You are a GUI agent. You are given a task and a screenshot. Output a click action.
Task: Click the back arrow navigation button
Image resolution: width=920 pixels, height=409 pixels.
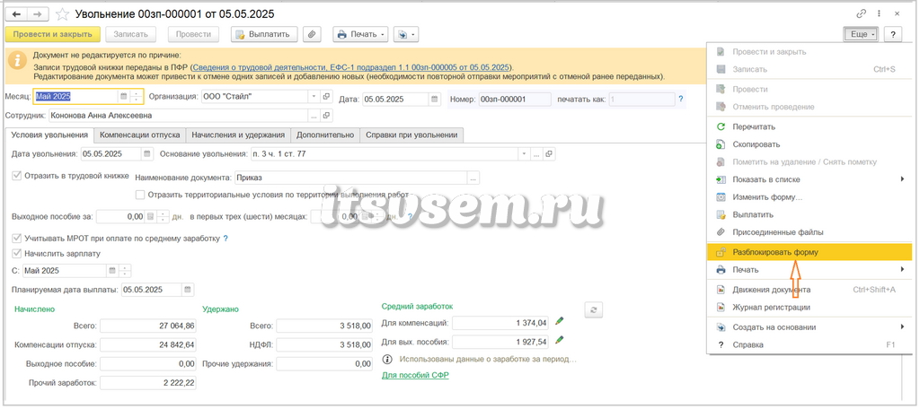[16, 14]
